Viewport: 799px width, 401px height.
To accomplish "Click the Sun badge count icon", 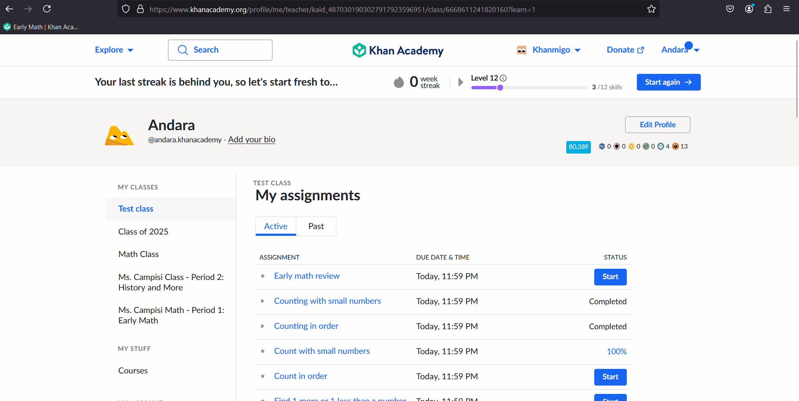I will pyautogui.click(x=631, y=146).
